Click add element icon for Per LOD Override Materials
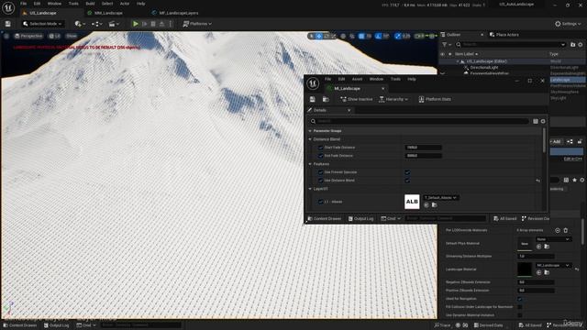 [x=558, y=230]
